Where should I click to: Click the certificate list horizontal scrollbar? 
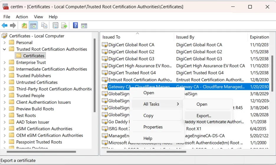point(146,152)
